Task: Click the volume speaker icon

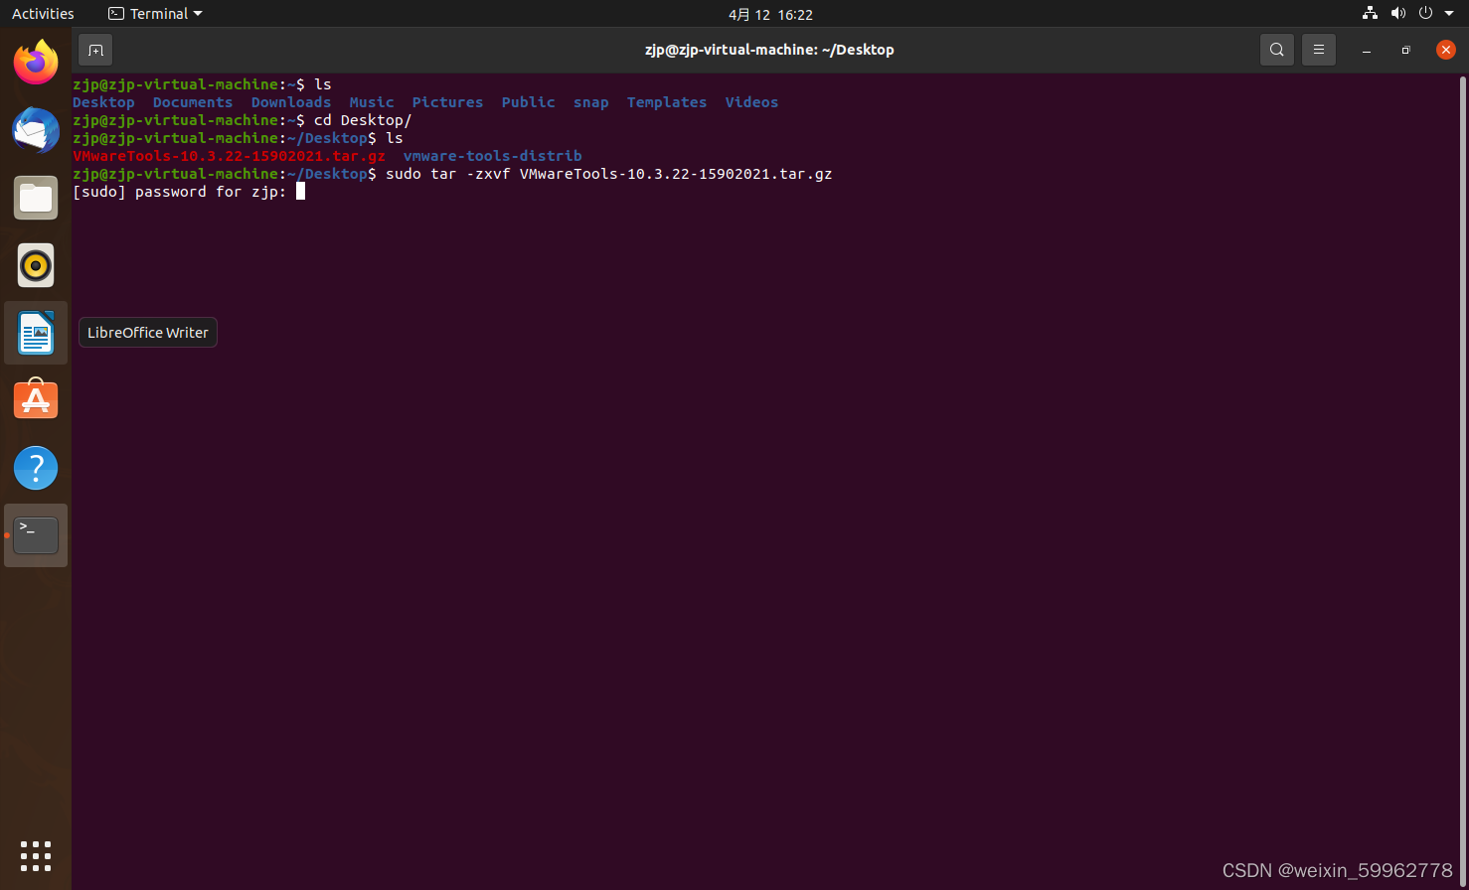Action: pyautogui.click(x=1397, y=14)
